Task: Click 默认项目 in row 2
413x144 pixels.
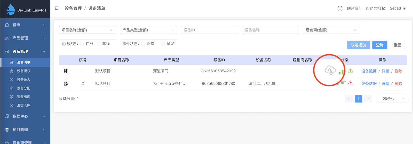Action: pyautogui.click(x=103, y=84)
